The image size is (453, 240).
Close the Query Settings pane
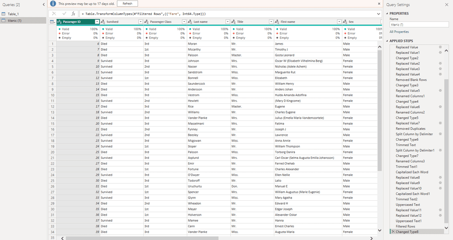click(x=446, y=4)
